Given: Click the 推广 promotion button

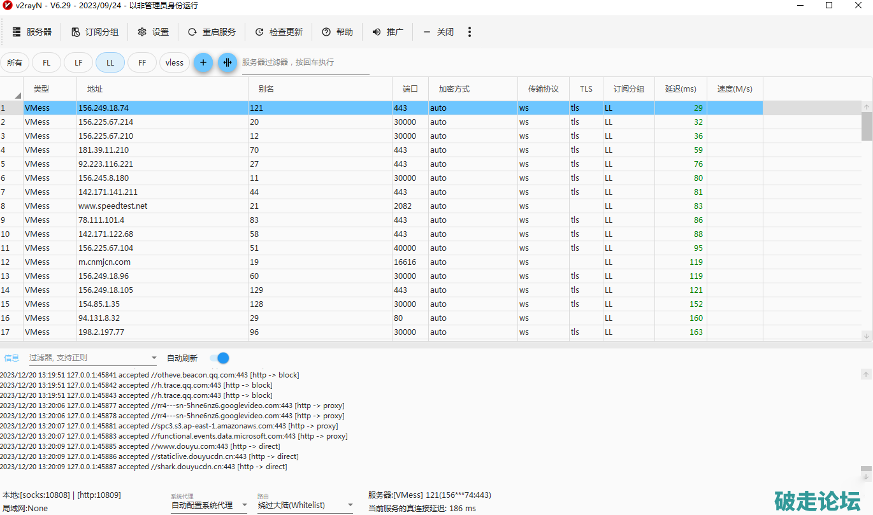Looking at the screenshot, I should 387,32.
